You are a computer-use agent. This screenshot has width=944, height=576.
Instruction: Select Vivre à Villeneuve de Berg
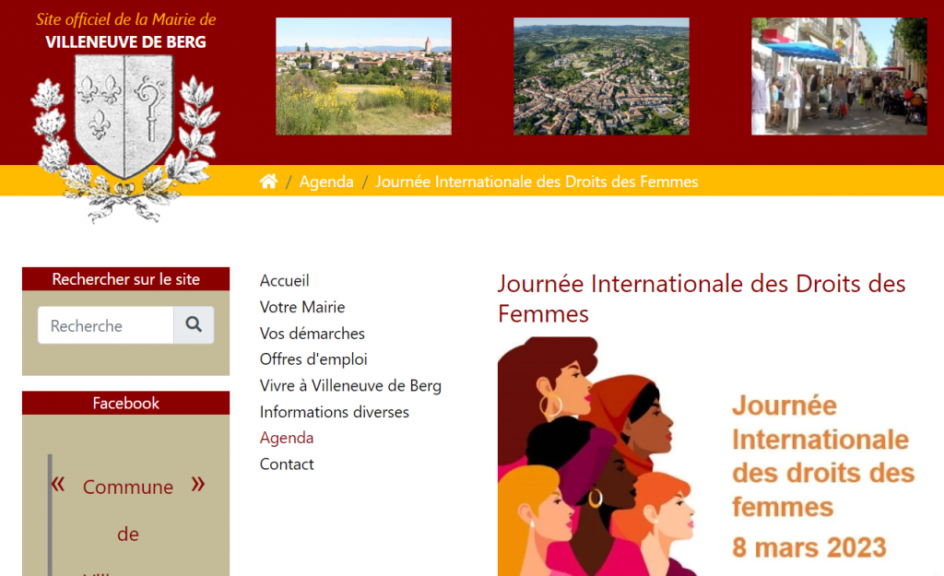(350, 385)
